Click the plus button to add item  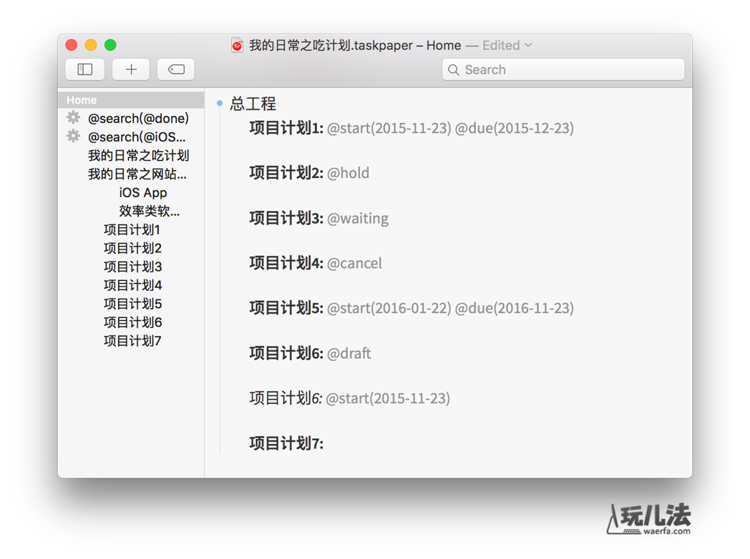tap(131, 69)
